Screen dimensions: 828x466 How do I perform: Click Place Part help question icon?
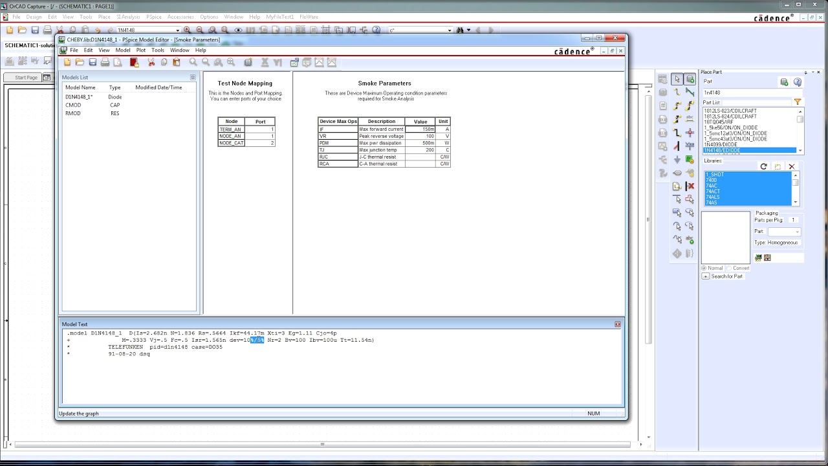point(798,82)
